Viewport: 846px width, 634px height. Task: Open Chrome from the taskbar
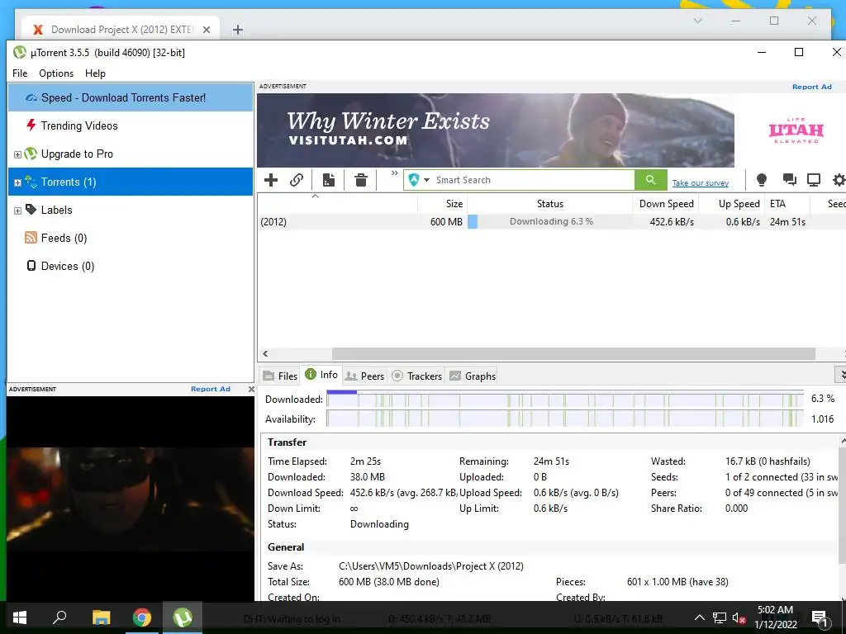coord(142,617)
